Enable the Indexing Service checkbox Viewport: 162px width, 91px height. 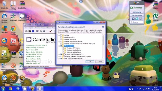[61, 37]
